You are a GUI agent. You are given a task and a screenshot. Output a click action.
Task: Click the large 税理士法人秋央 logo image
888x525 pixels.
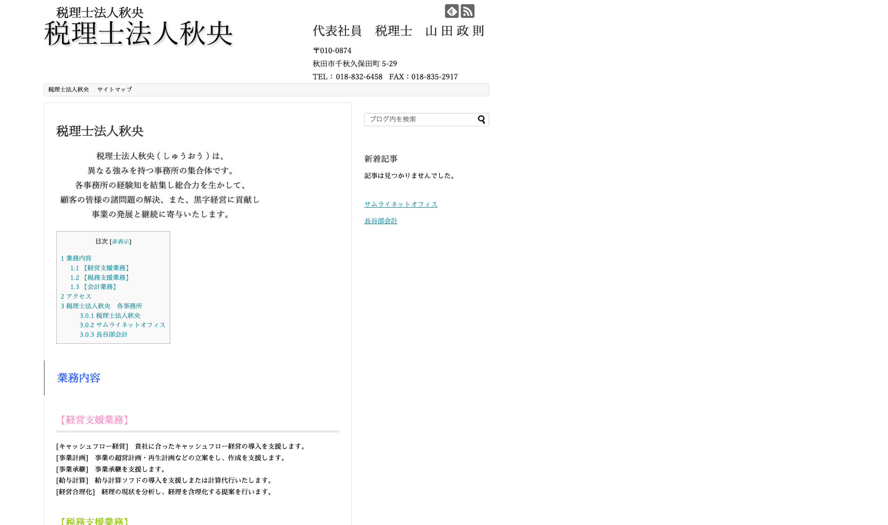pyautogui.click(x=138, y=34)
